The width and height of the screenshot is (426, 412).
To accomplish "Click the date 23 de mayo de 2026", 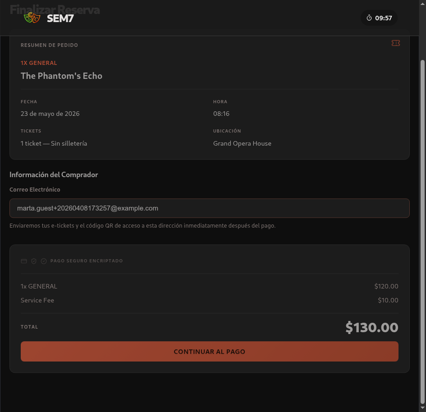I will pos(50,114).
